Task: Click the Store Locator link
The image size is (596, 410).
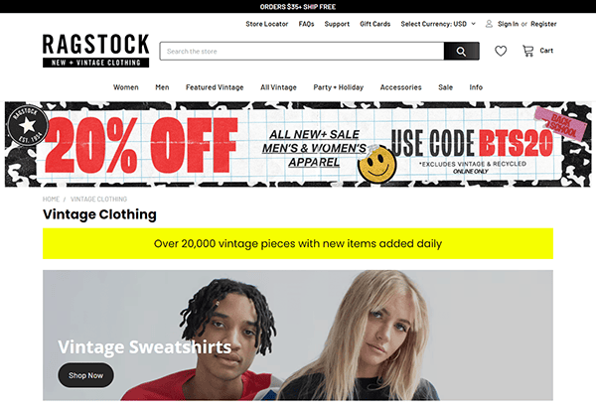Action: 267,24
